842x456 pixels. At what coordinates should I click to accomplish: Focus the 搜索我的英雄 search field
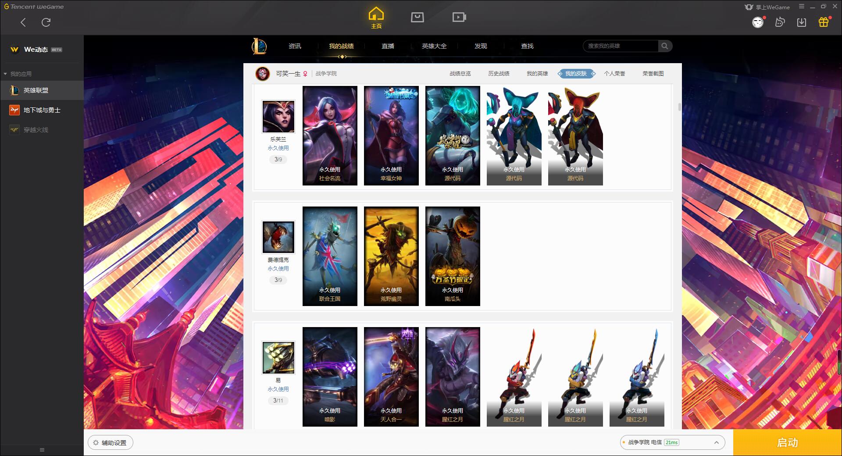pos(621,46)
